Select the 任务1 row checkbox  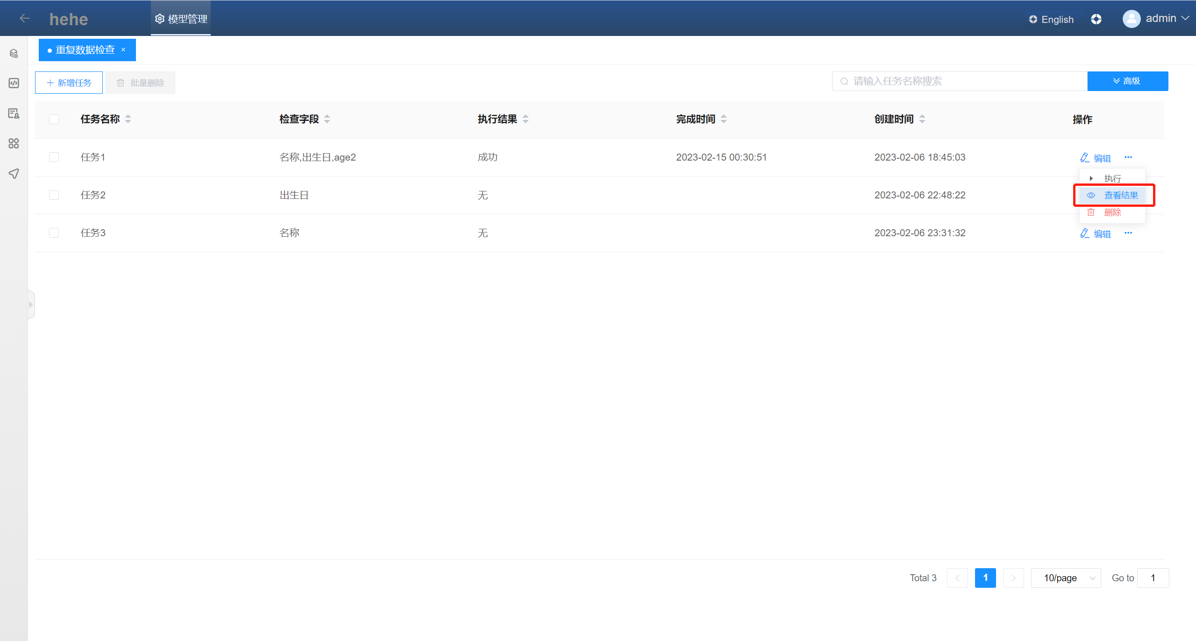[54, 157]
